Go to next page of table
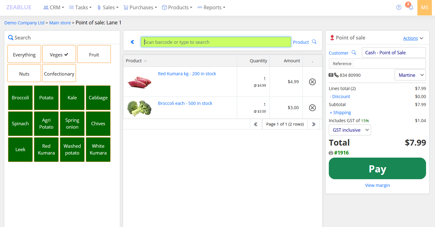Viewport: 435px width, 227px height. coord(314,124)
